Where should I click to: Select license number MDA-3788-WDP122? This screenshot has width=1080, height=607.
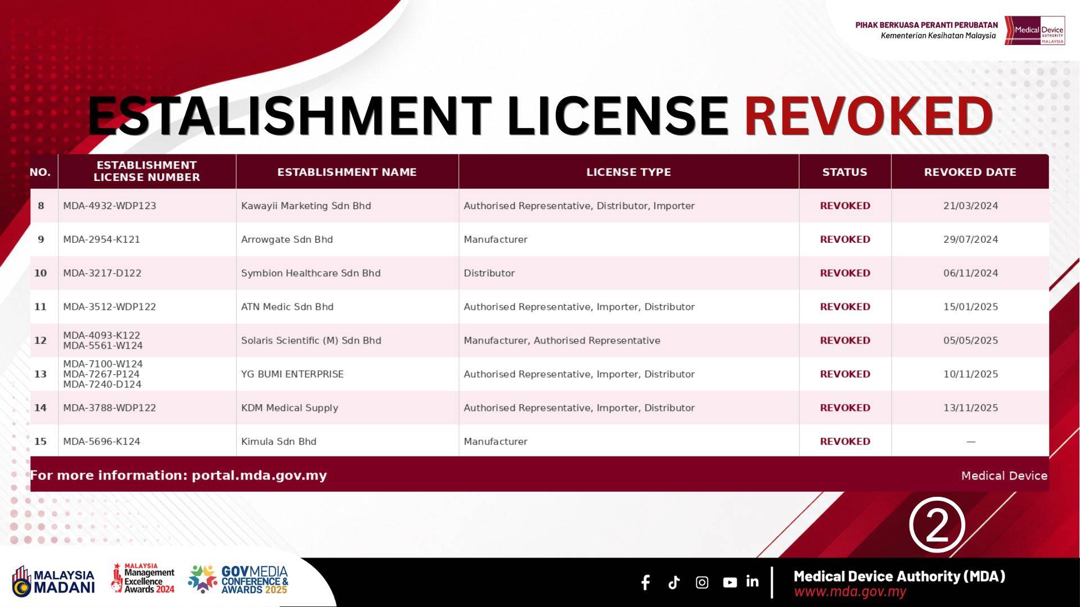point(110,408)
